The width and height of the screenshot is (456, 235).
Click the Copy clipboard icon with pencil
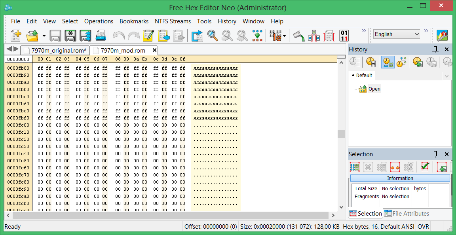[148, 36]
